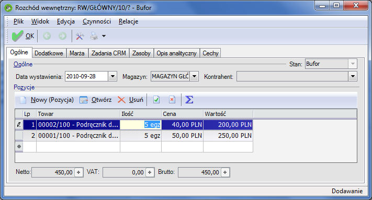Open the Relacje menu
372x200 pixels.
pos(128,21)
